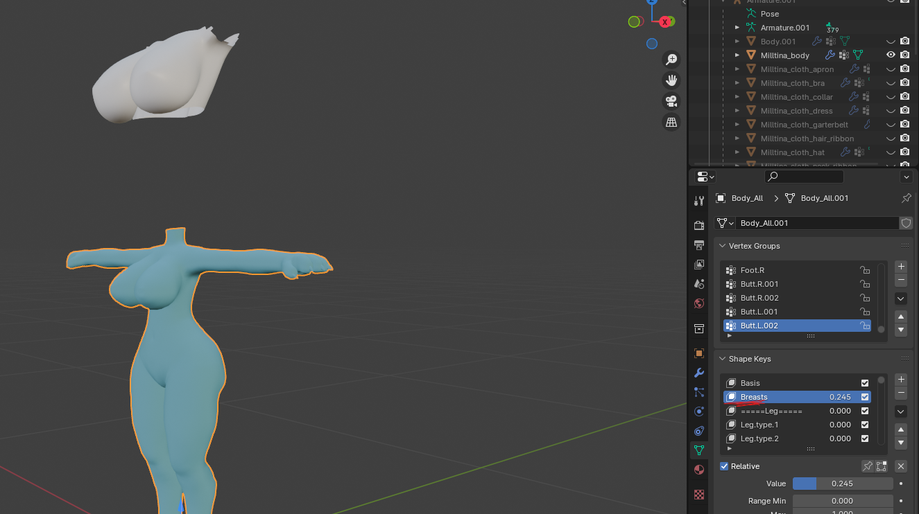Click the properties search field
Image resolution: width=919 pixels, height=514 pixels.
pos(804,177)
